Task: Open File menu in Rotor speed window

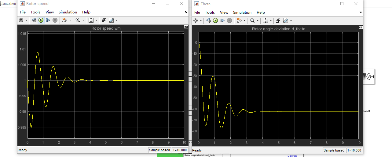Action: [23, 12]
